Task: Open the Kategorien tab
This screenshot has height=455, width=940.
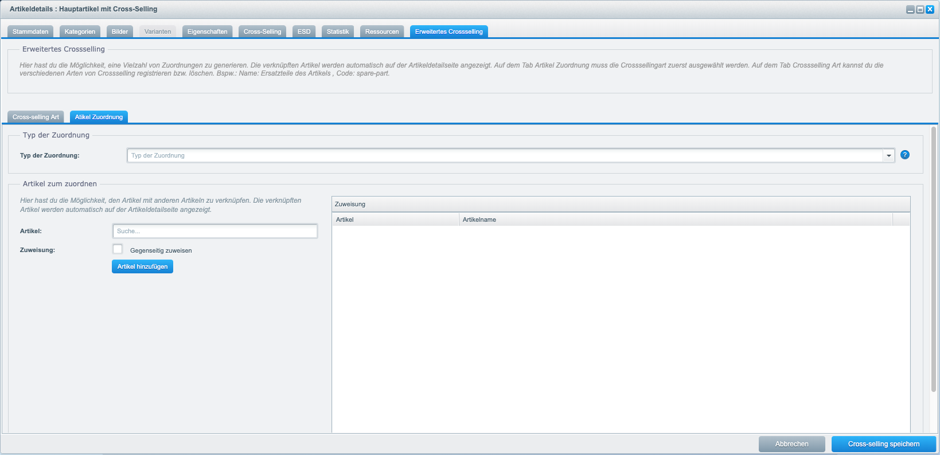Action: click(80, 32)
